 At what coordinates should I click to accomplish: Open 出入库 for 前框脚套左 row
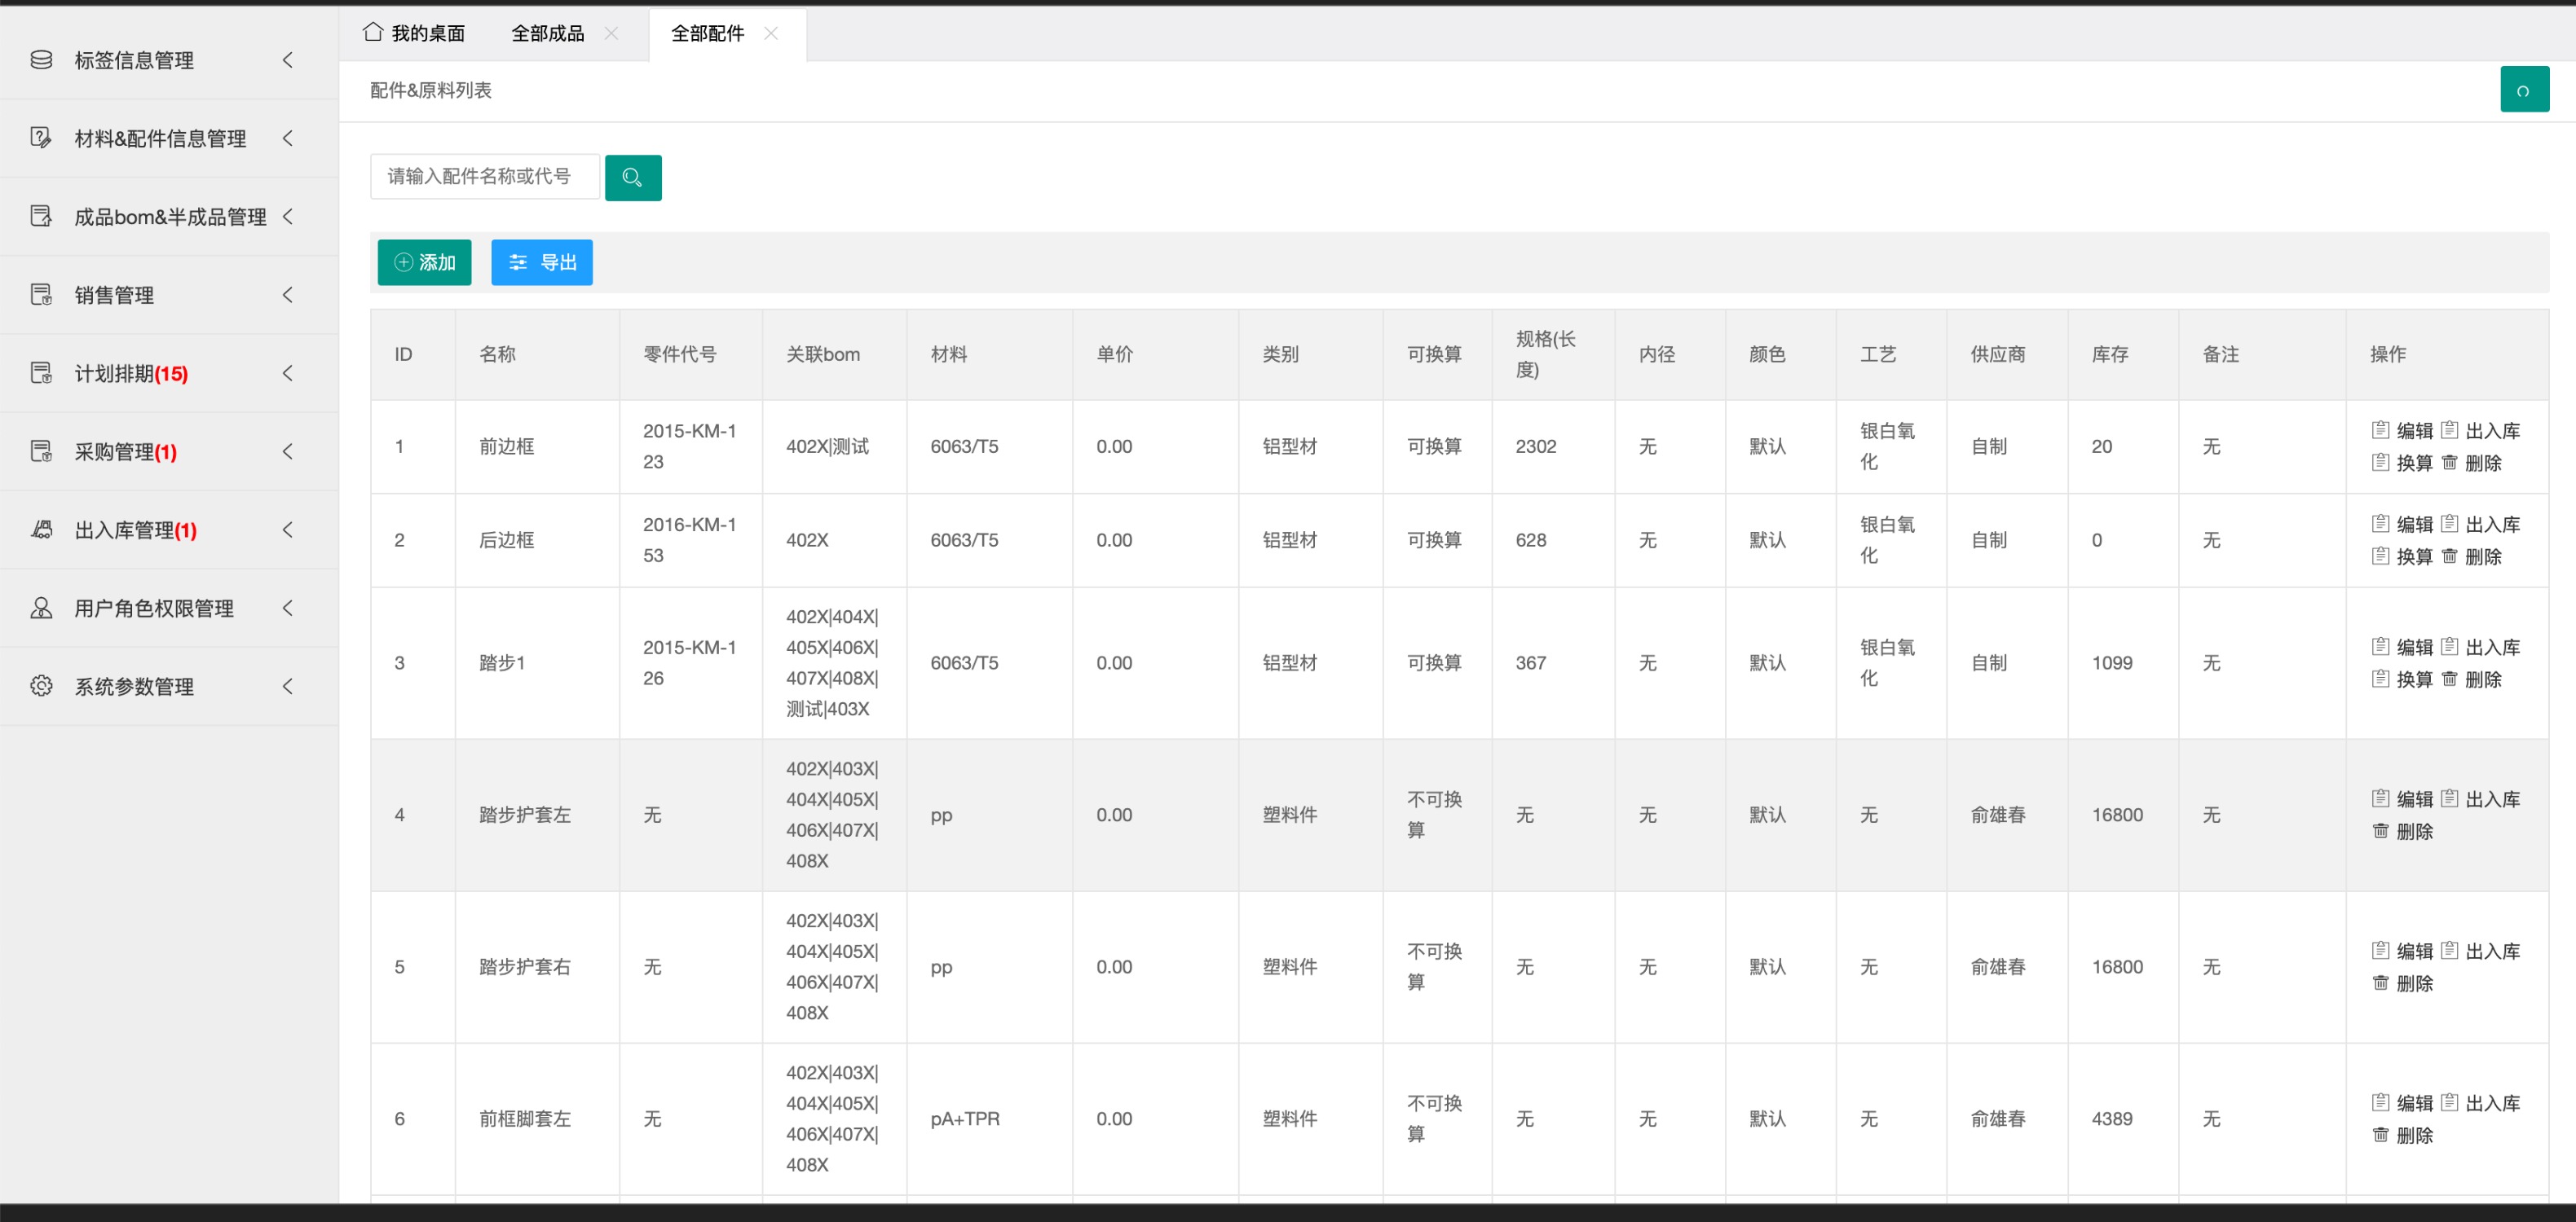coord(2480,1102)
